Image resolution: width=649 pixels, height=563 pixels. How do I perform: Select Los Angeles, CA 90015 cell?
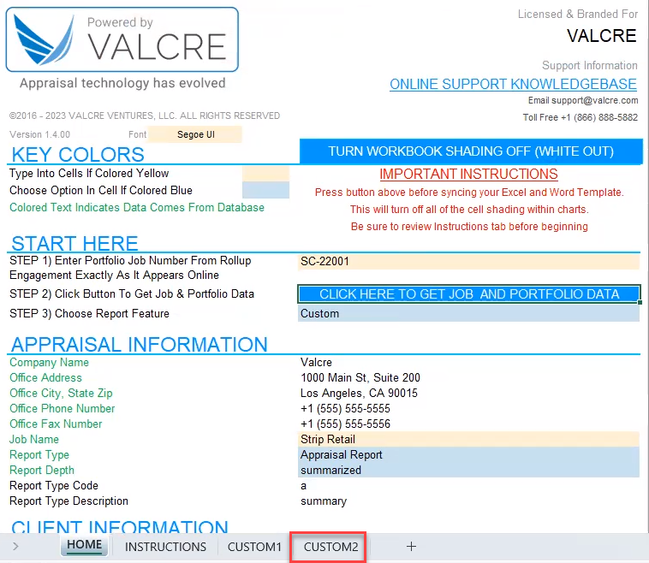(x=359, y=393)
